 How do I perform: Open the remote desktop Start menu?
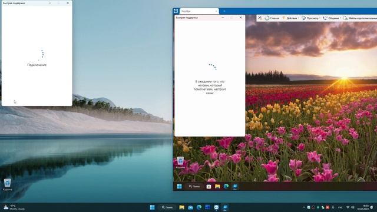tap(179, 186)
